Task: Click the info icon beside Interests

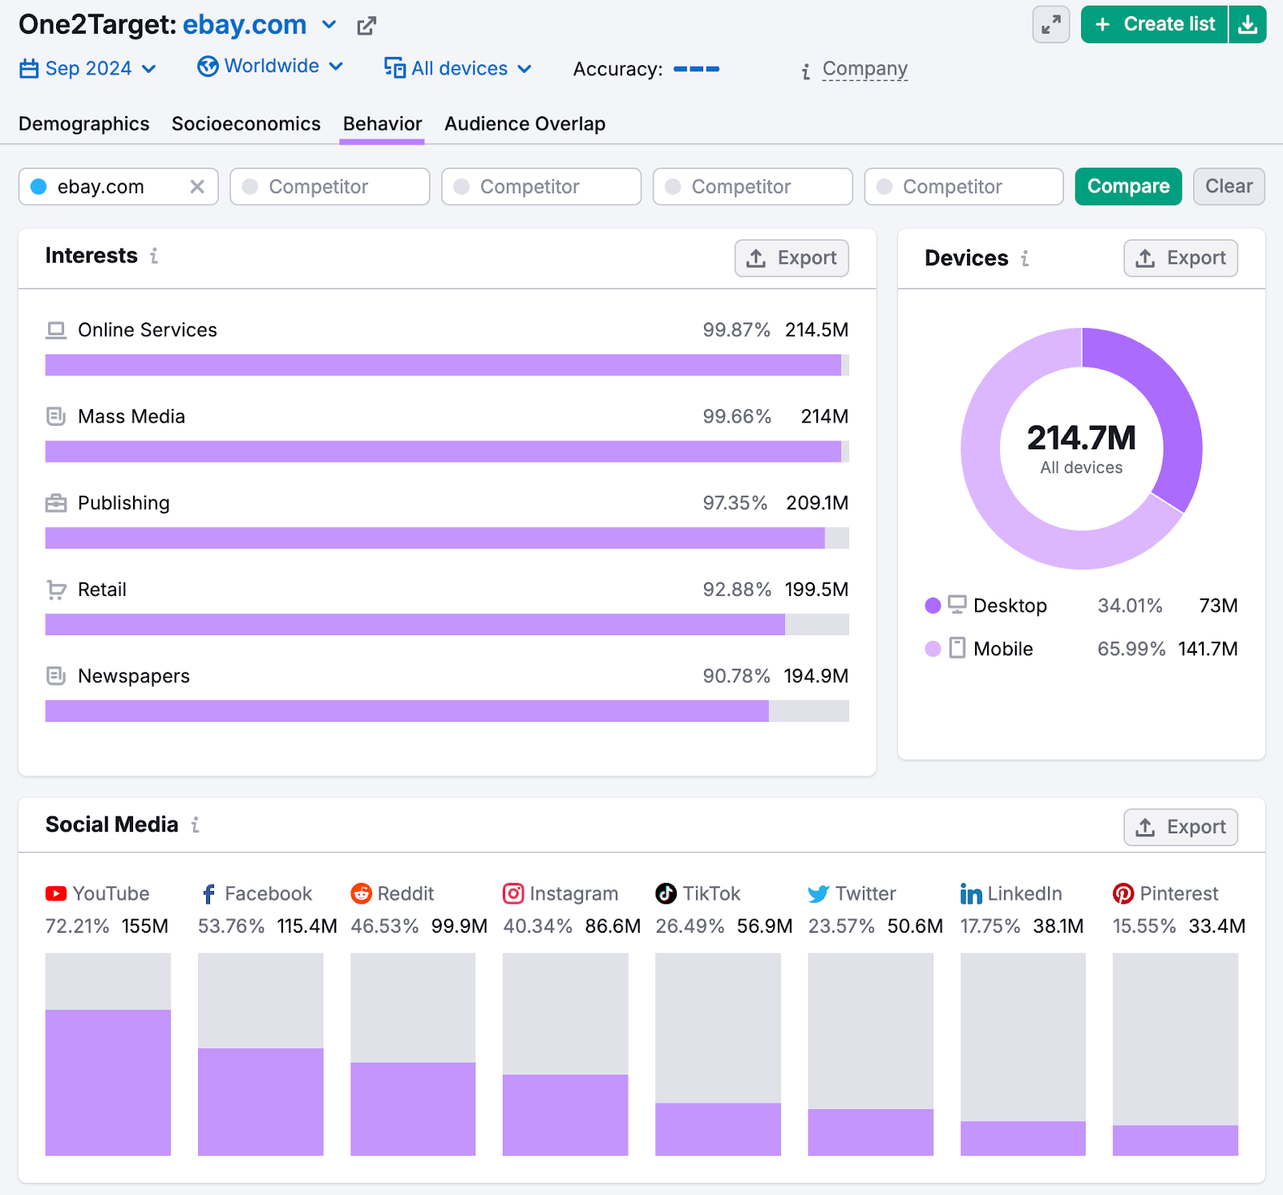Action: (x=154, y=257)
